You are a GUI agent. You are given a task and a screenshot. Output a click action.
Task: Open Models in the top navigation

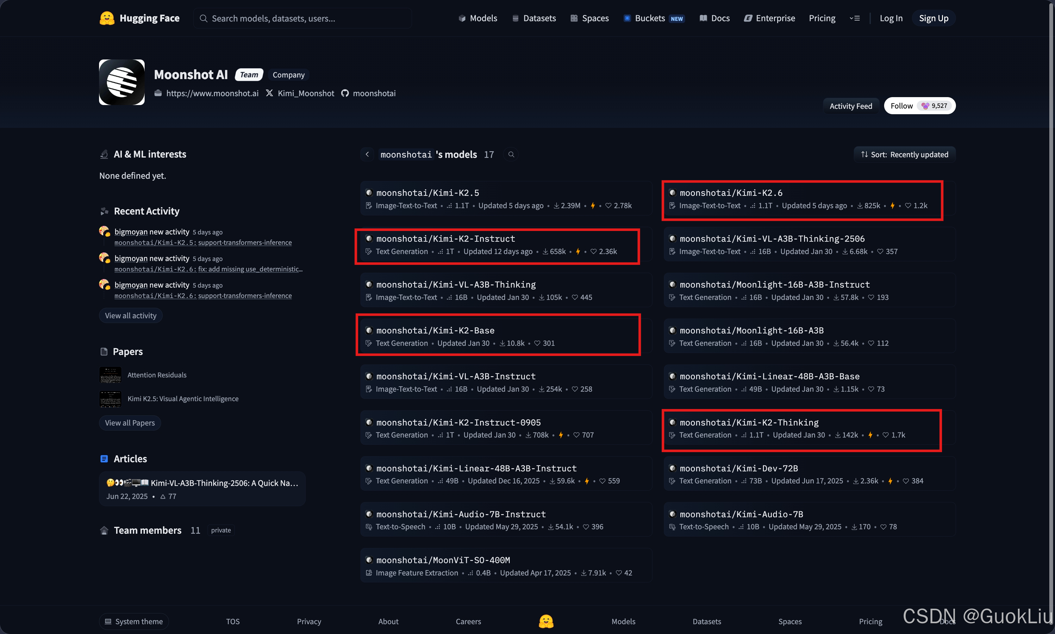click(478, 18)
